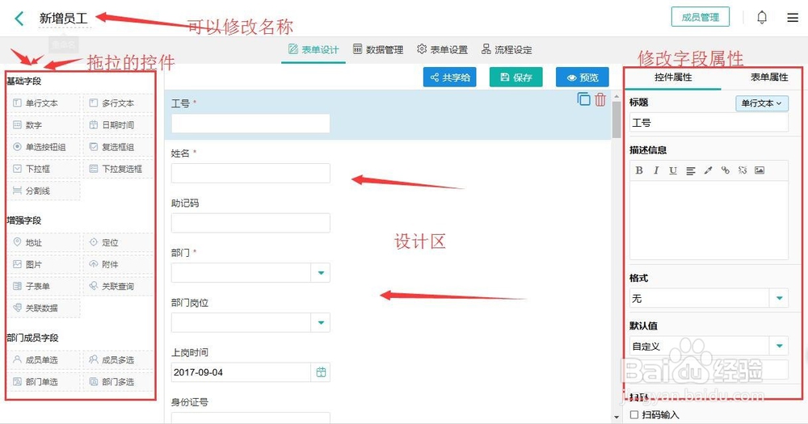The width and height of the screenshot is (808, 424).
Task: Apply bold in the description editor
Action: (x=639, y=170)
